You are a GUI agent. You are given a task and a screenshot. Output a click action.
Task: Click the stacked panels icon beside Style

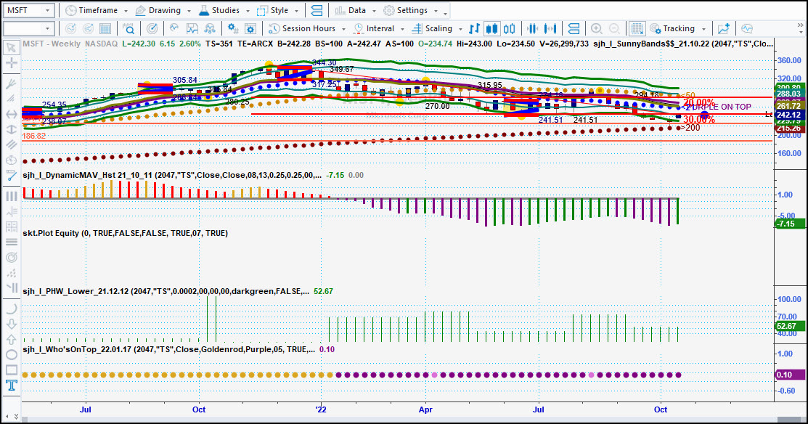coord(317,10)
